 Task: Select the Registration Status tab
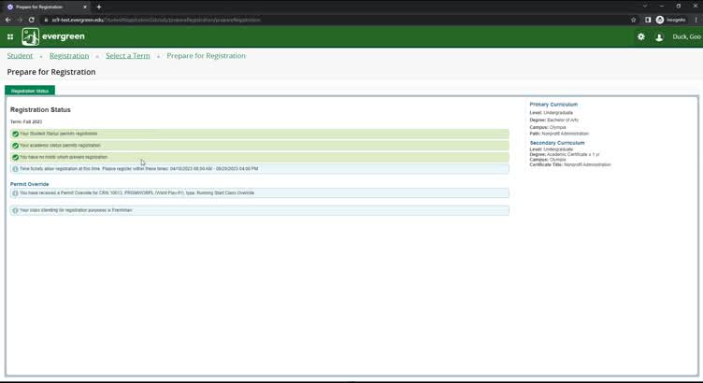coord(30,91)
